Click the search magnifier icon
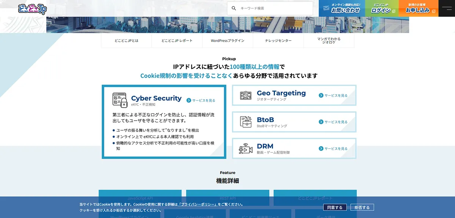 [234, 8]
